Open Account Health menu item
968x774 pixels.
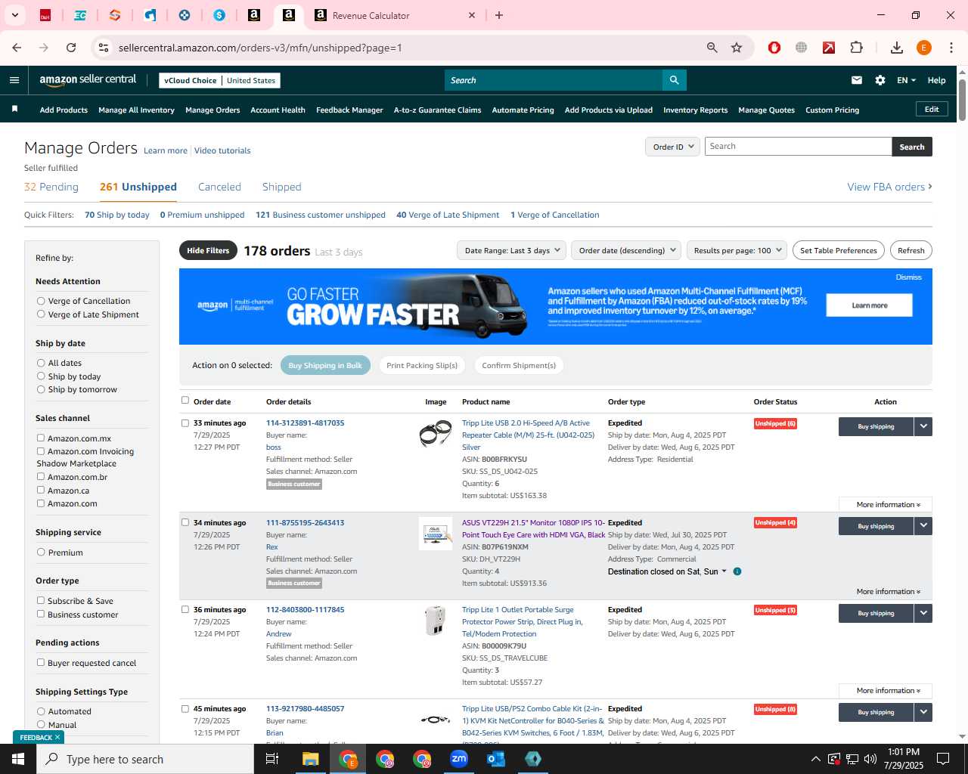pyautogui.click(x=278, y=110)
